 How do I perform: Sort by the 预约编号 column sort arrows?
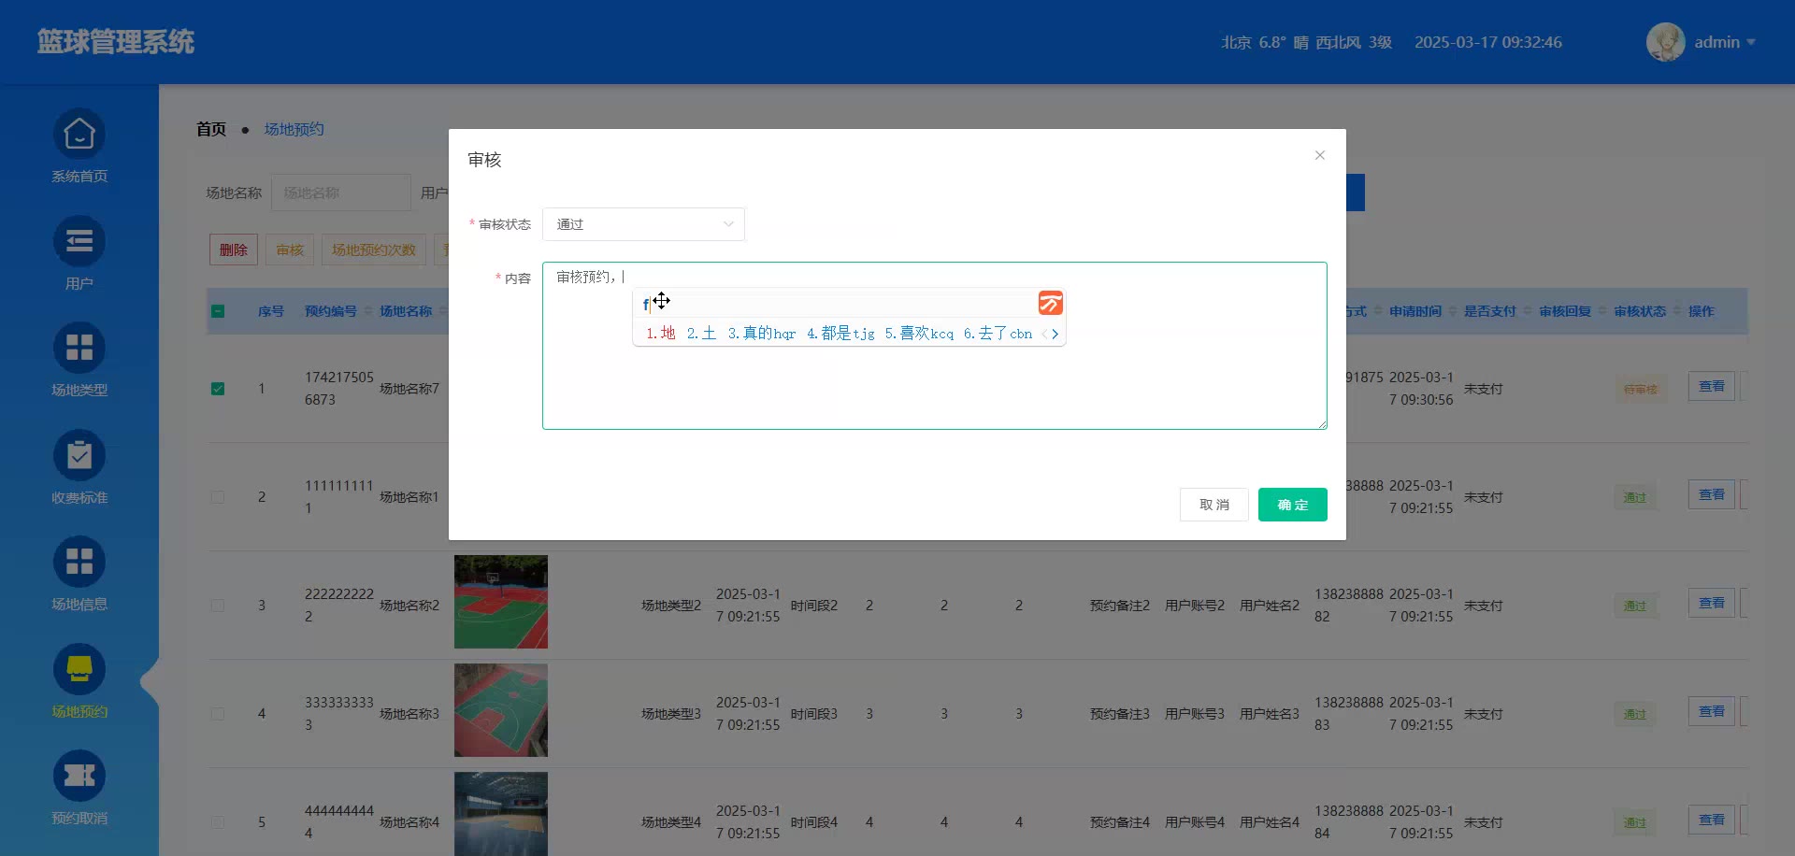tap(368, 311)
